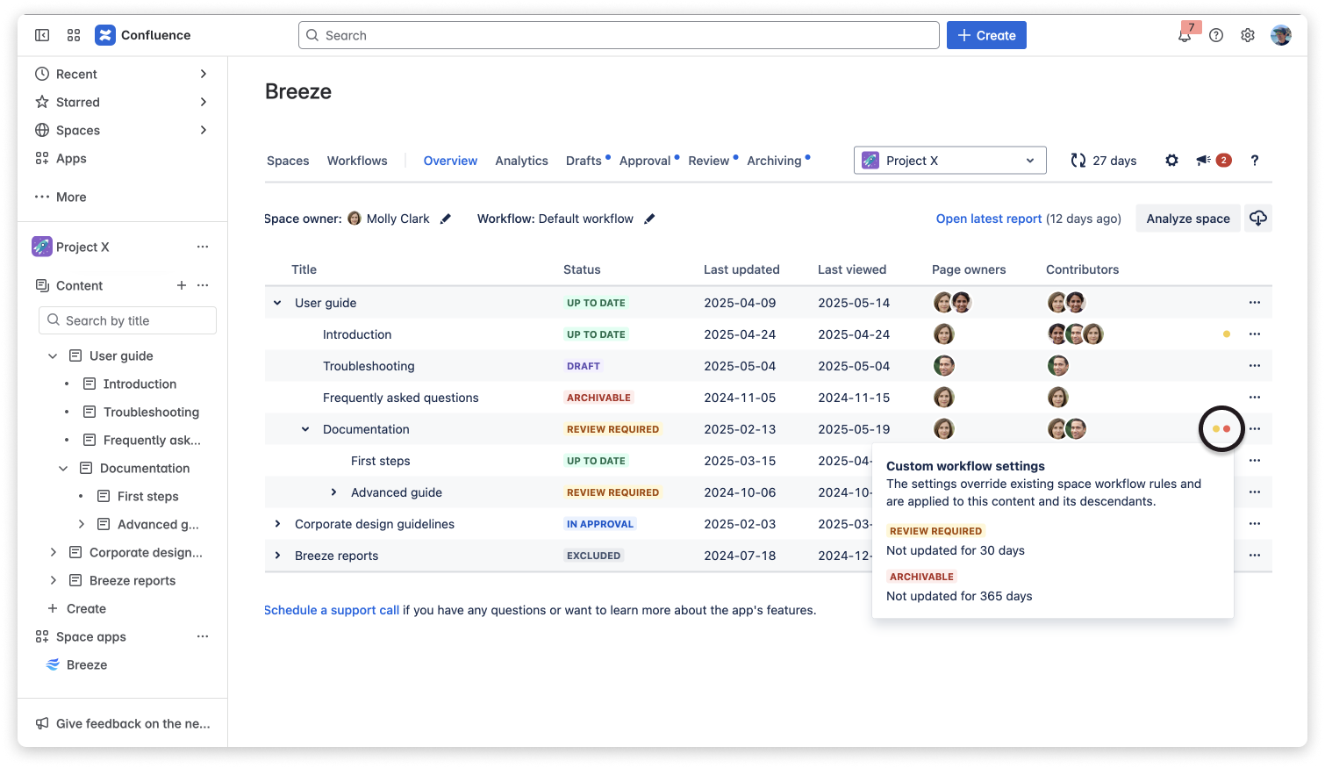Click Schedule a support call link
The width and height of the screenshot is (1325, 768).
332,610
